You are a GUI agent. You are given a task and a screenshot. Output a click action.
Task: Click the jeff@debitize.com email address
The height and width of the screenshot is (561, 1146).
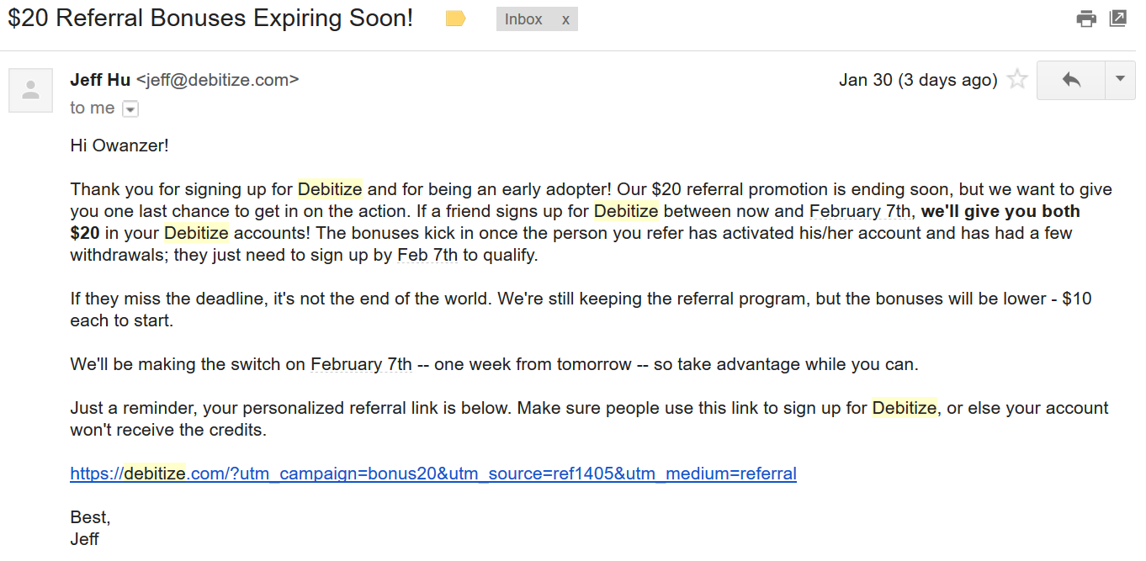point(217,80)
